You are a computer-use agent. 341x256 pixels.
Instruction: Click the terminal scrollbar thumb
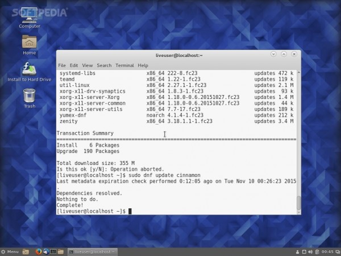pos(299,203)
